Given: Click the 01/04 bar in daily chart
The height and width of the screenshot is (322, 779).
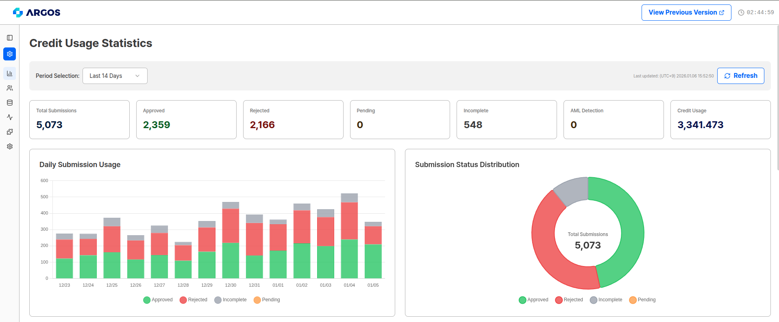Looking at the screenshot, I should pos(349,236).
